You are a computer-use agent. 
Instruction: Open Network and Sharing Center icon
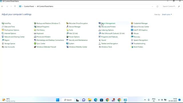coord(3,37)
